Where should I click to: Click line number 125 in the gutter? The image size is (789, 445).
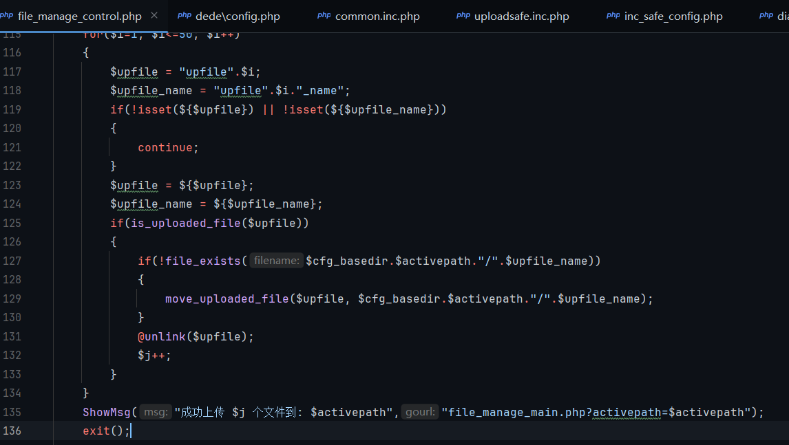(12, 223)
